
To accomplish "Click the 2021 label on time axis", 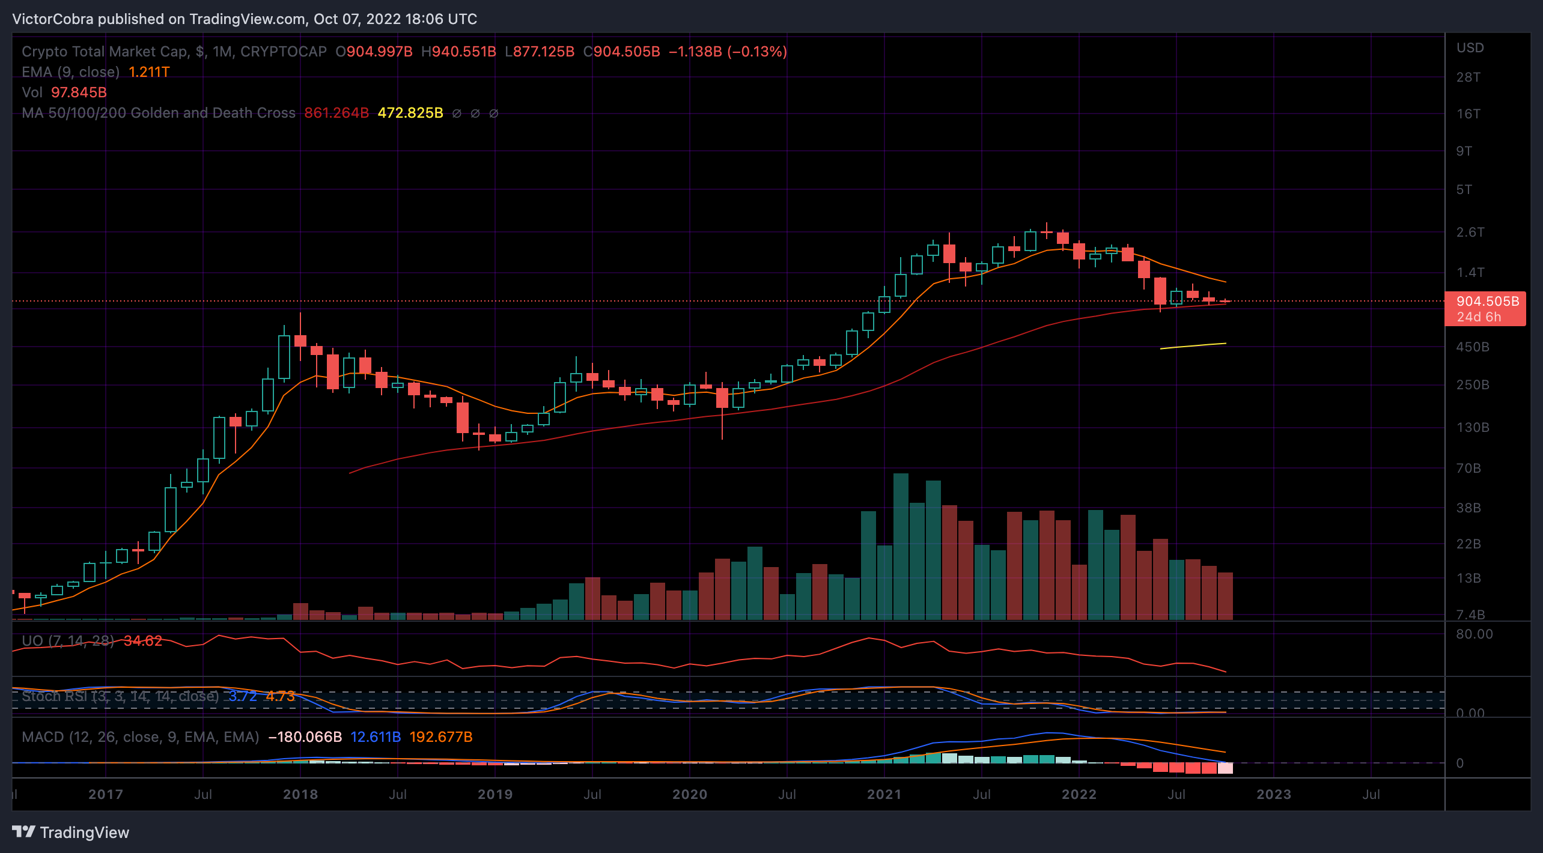I will 884,794.
